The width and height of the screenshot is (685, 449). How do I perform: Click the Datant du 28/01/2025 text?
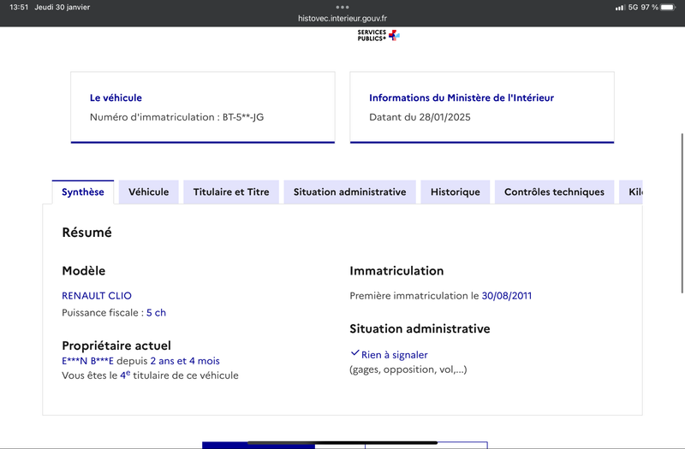(420, 117)
